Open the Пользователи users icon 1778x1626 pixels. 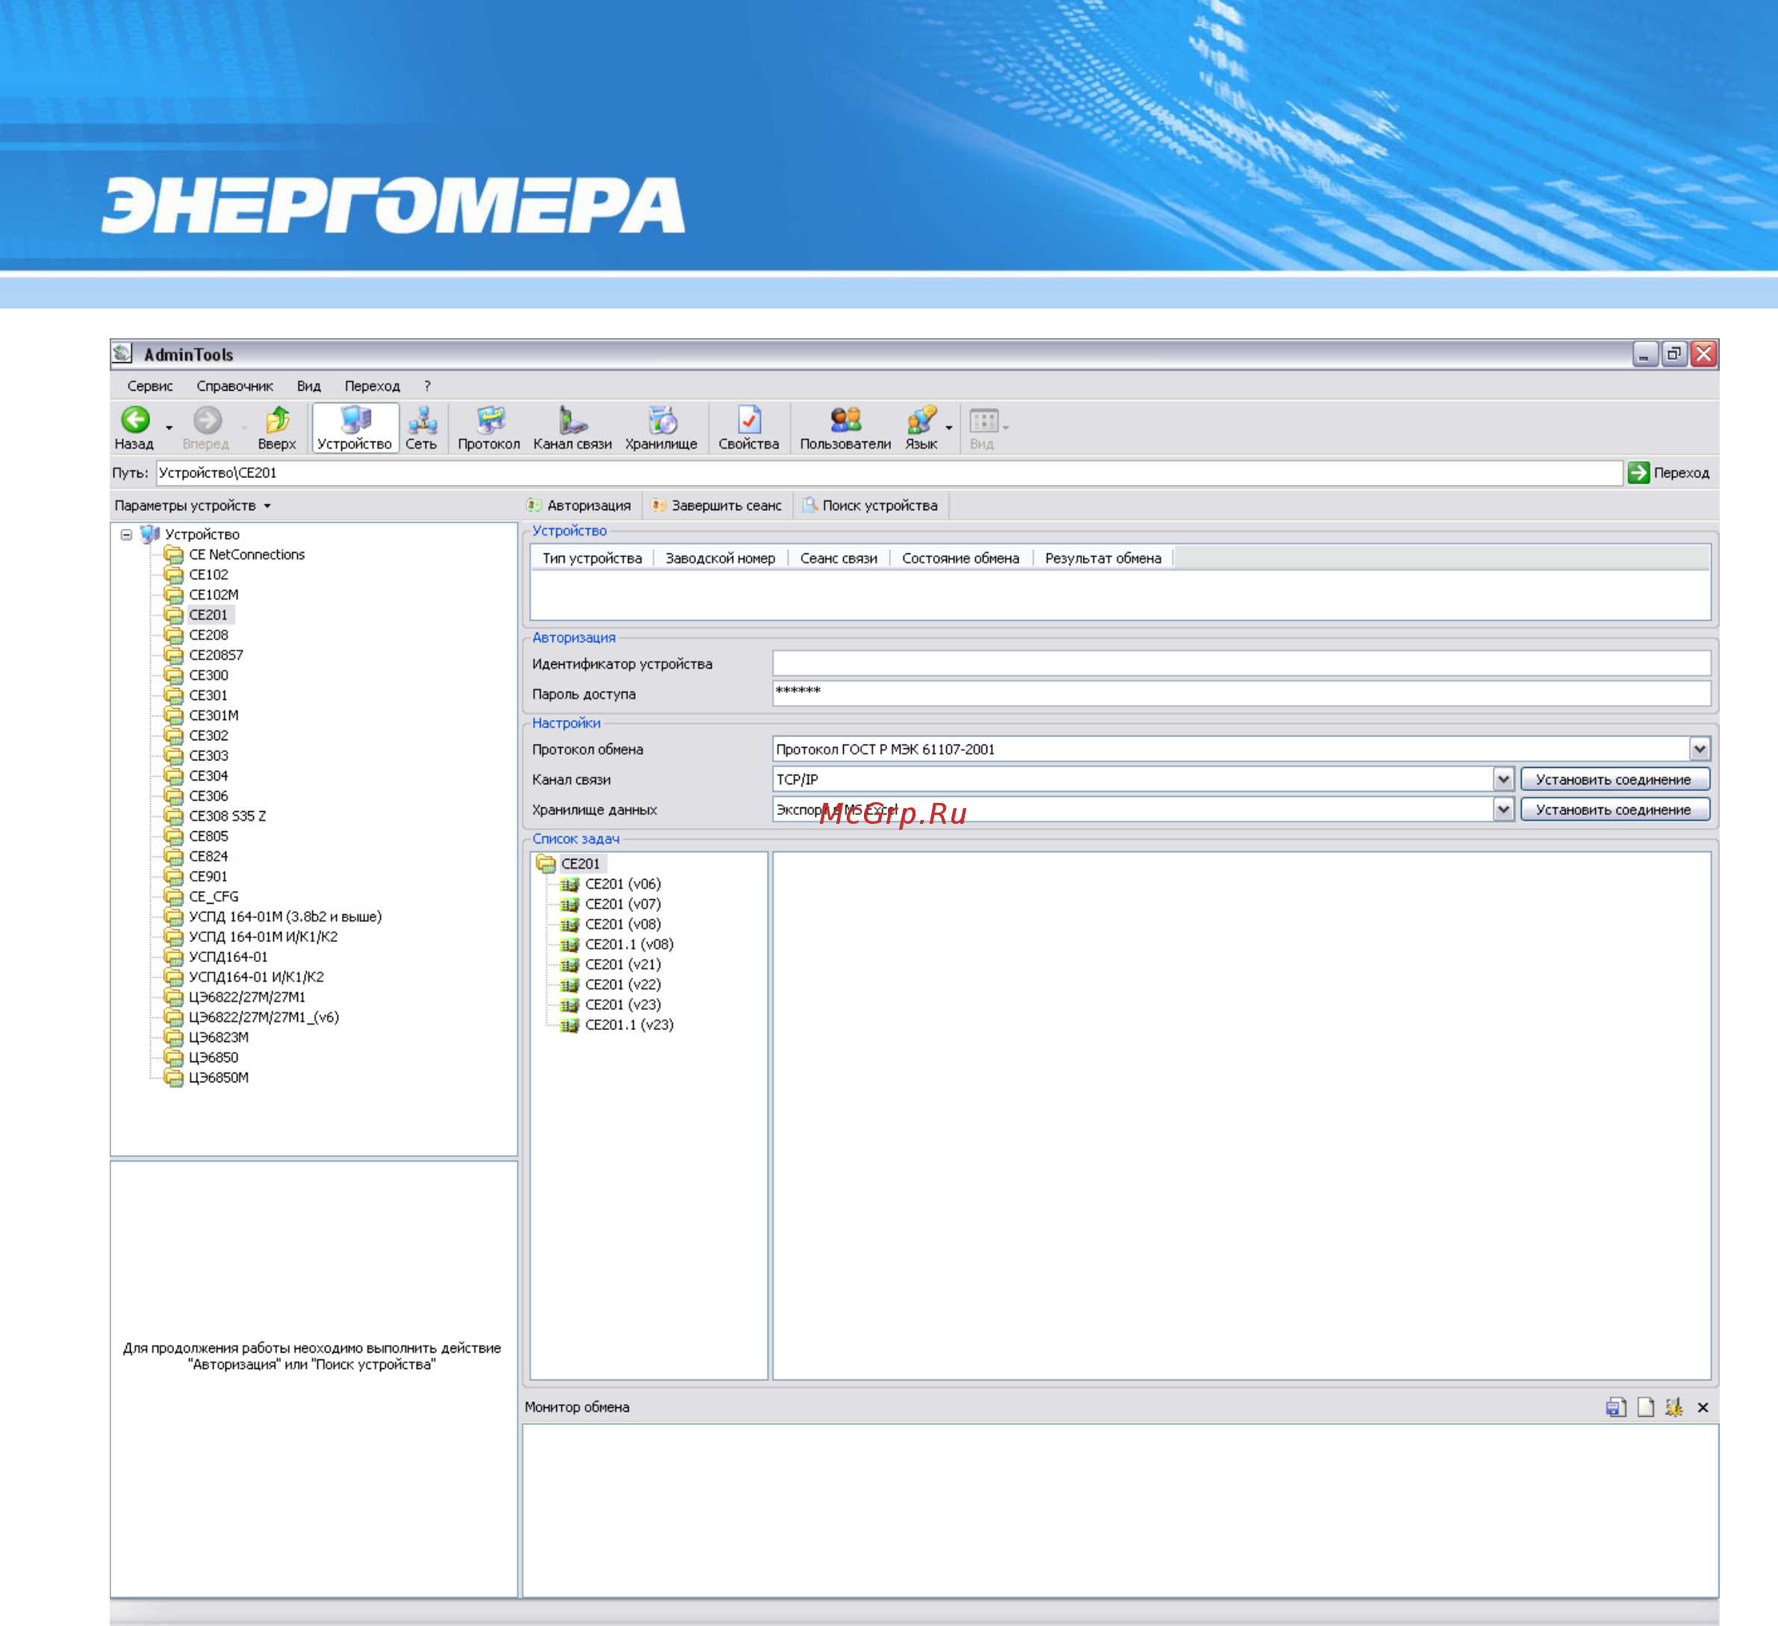click(x=845, y=428)
